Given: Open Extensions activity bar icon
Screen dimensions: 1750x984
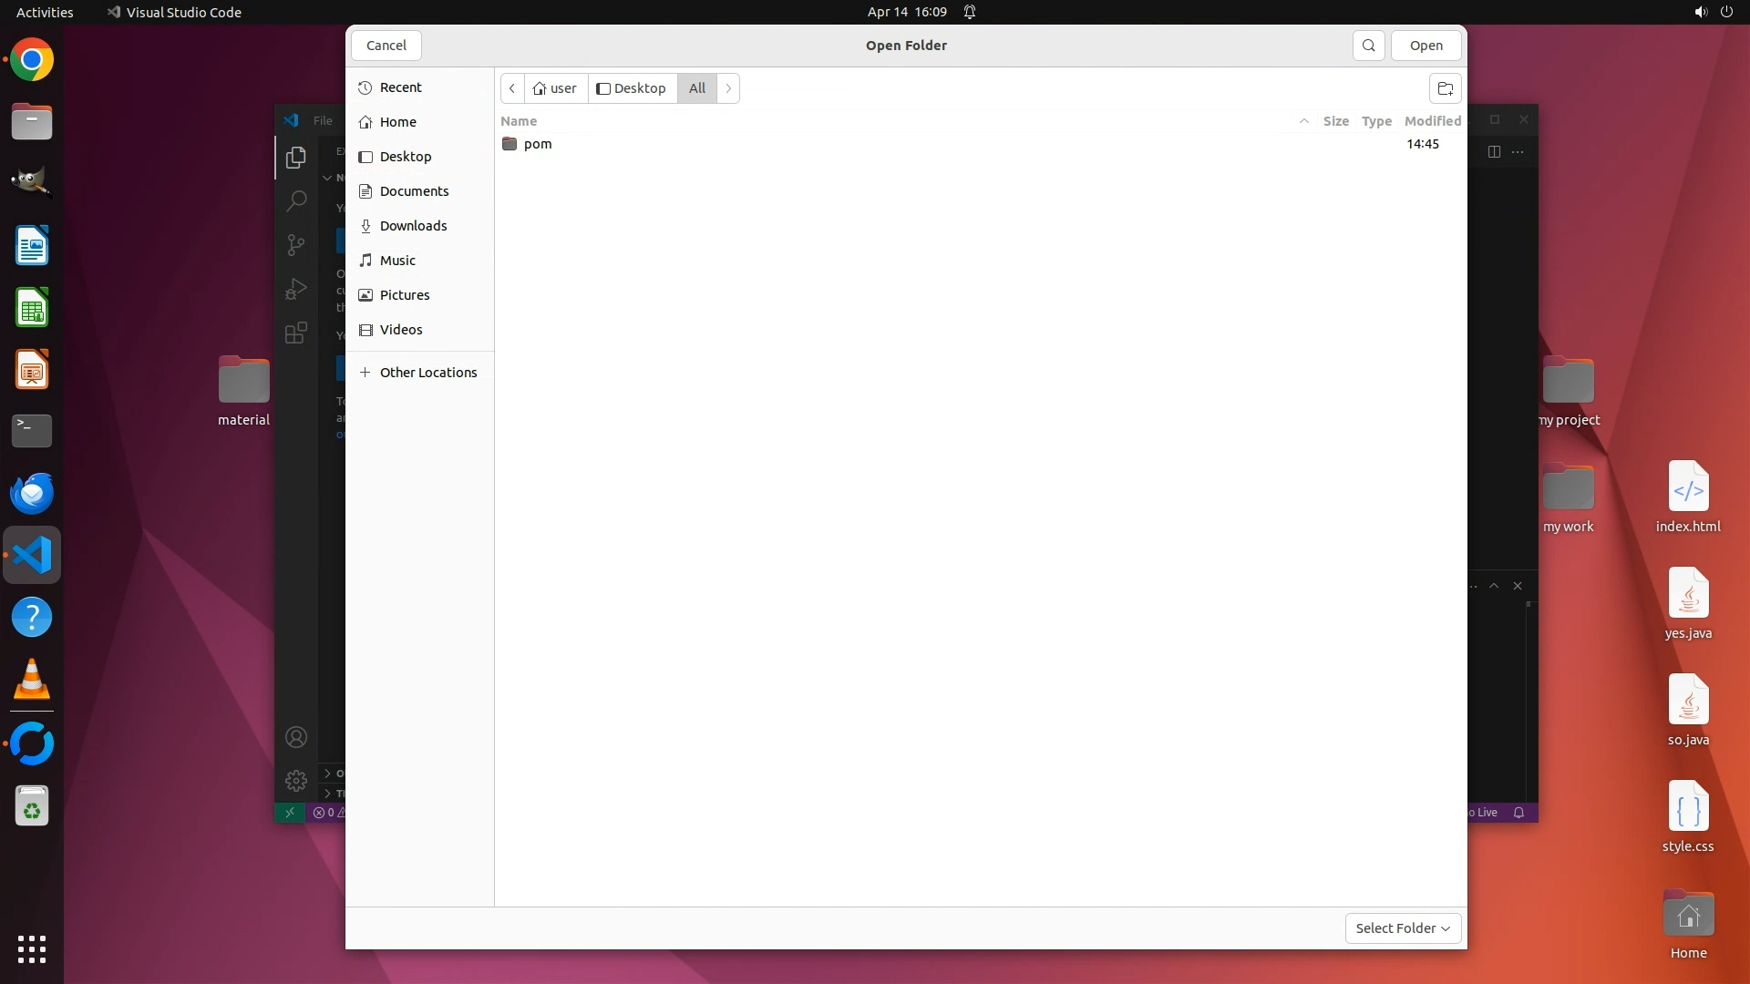Looking at the screenshot, I should click(295, 333).
